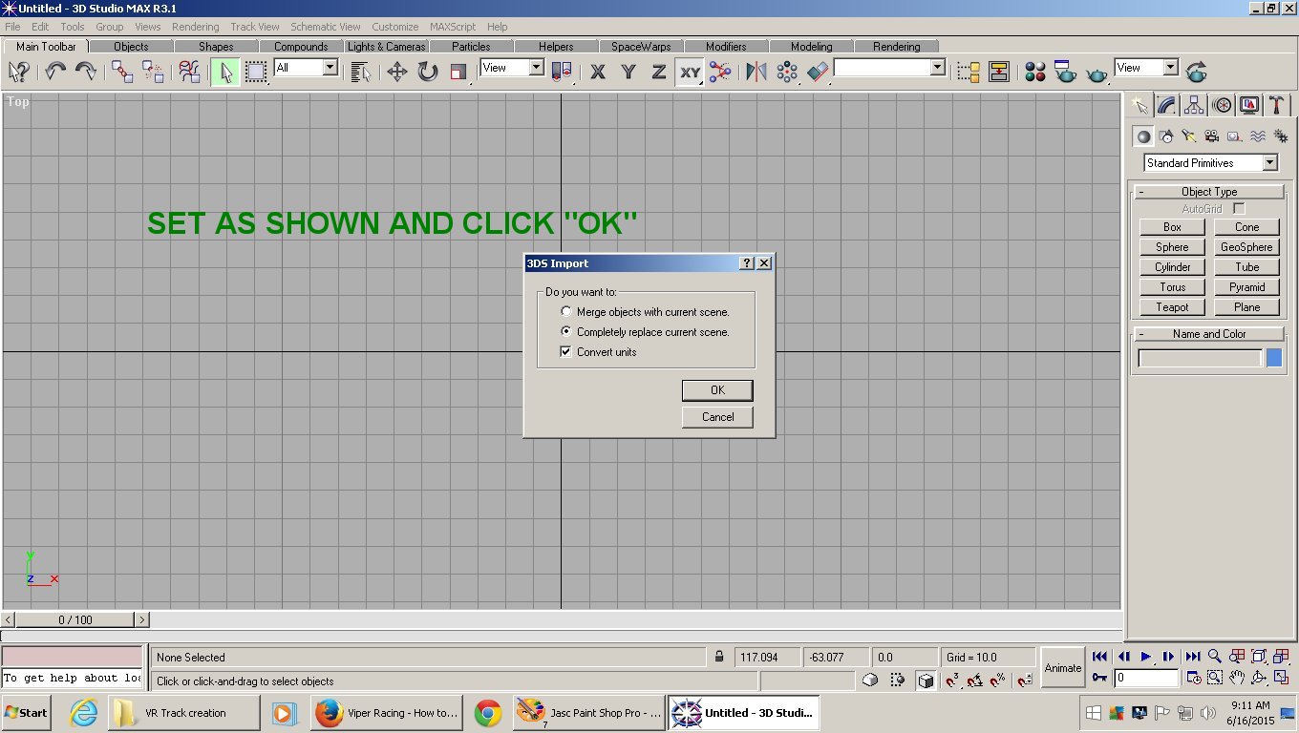This screenshot has height=733, width=1299.
Task: Collapse the Name and Color rollout
Action: point(1208,334)
